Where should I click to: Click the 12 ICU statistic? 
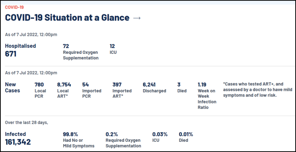pos(113,49)
